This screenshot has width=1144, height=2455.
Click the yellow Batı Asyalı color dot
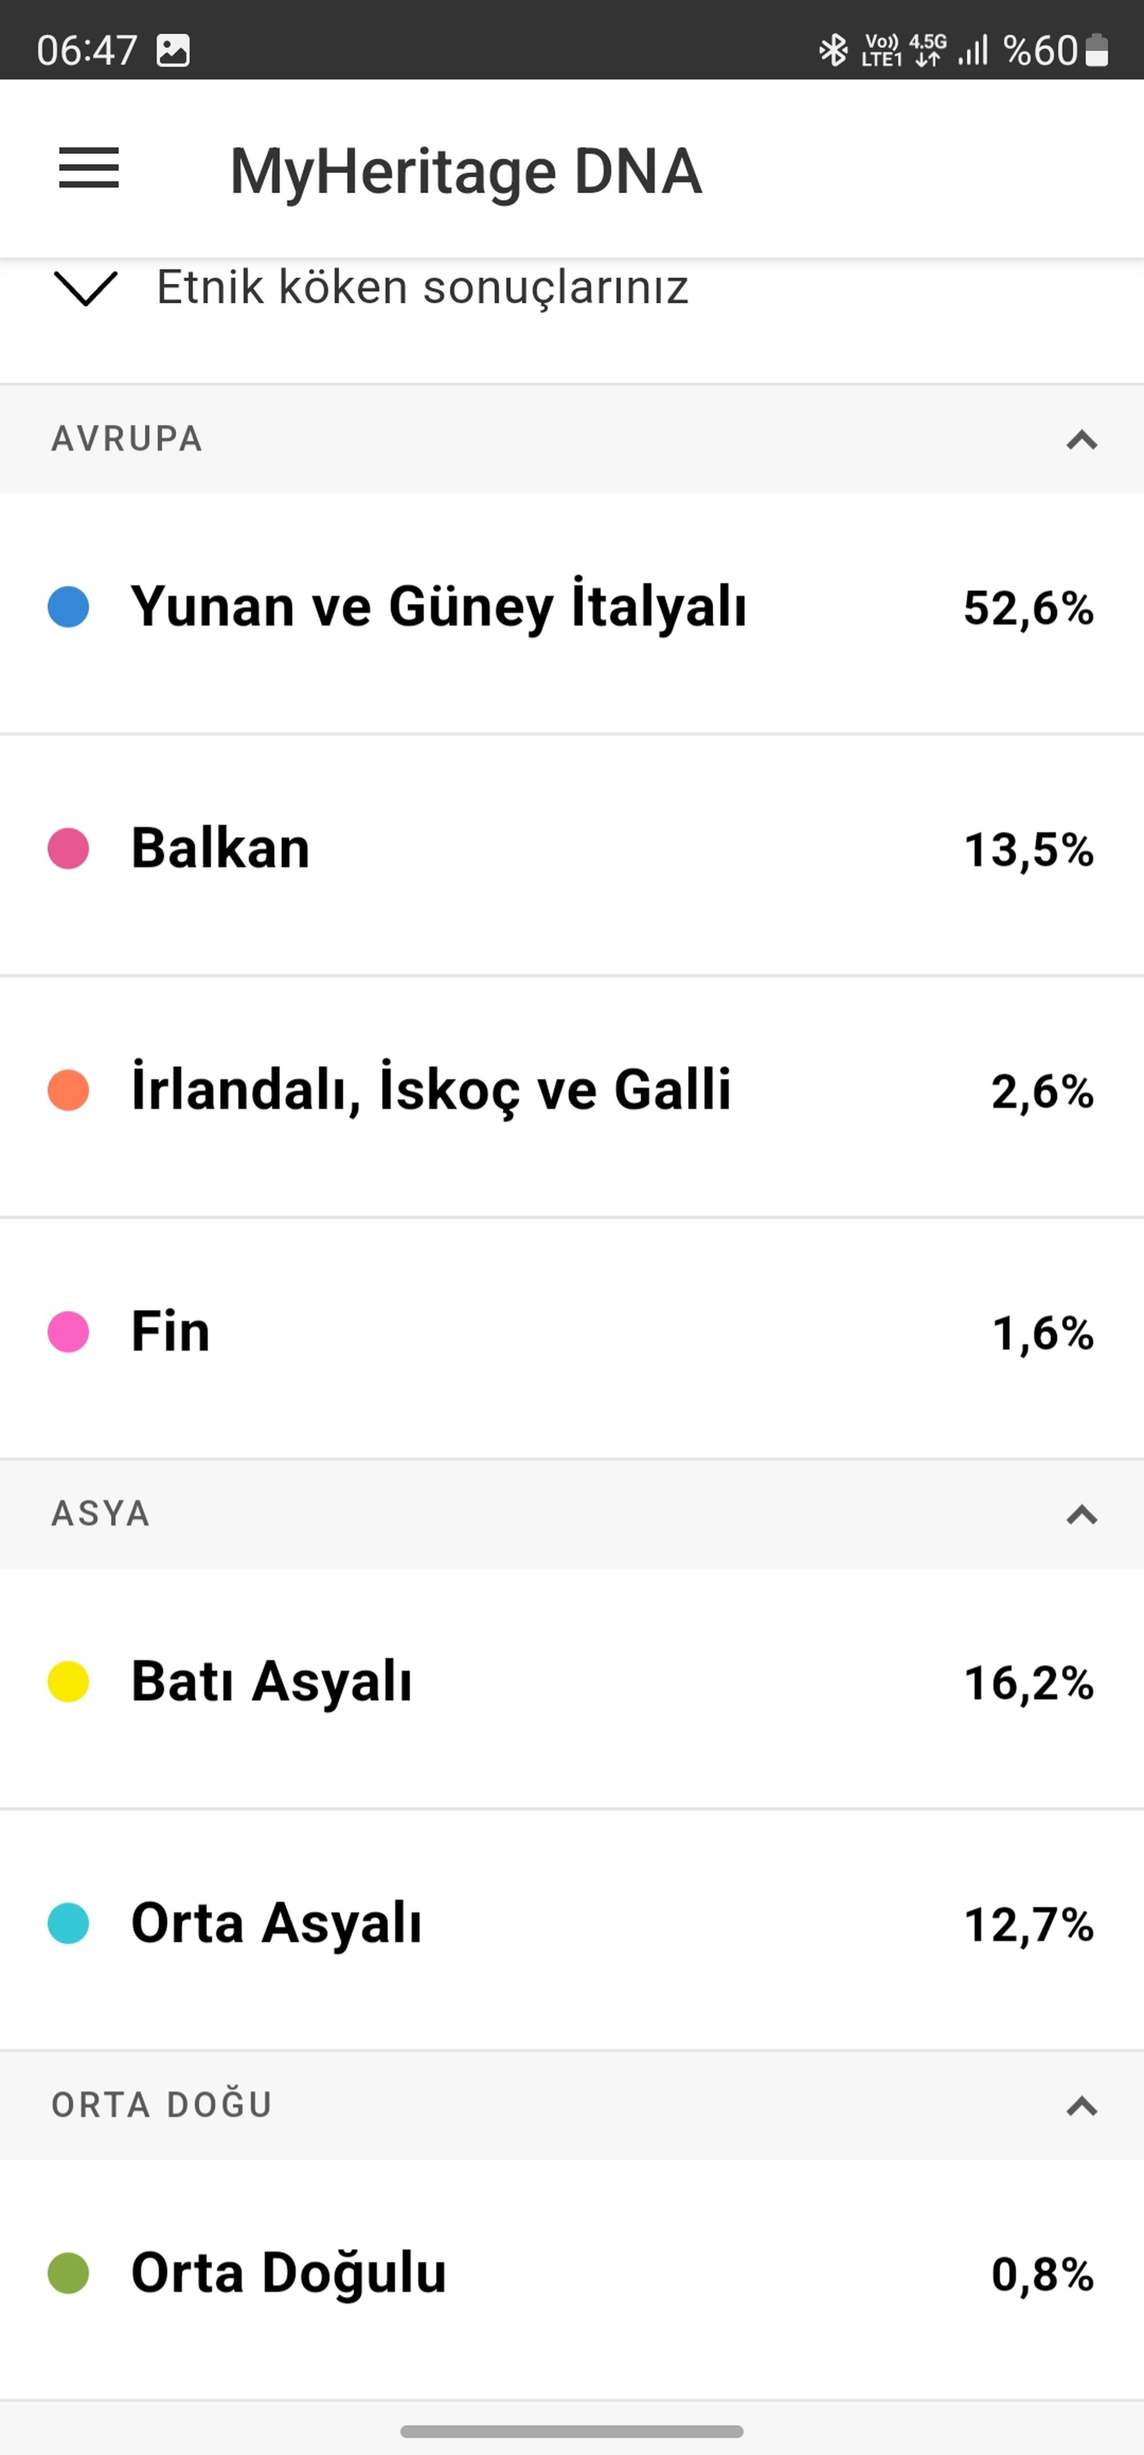tap(69, 1682)
